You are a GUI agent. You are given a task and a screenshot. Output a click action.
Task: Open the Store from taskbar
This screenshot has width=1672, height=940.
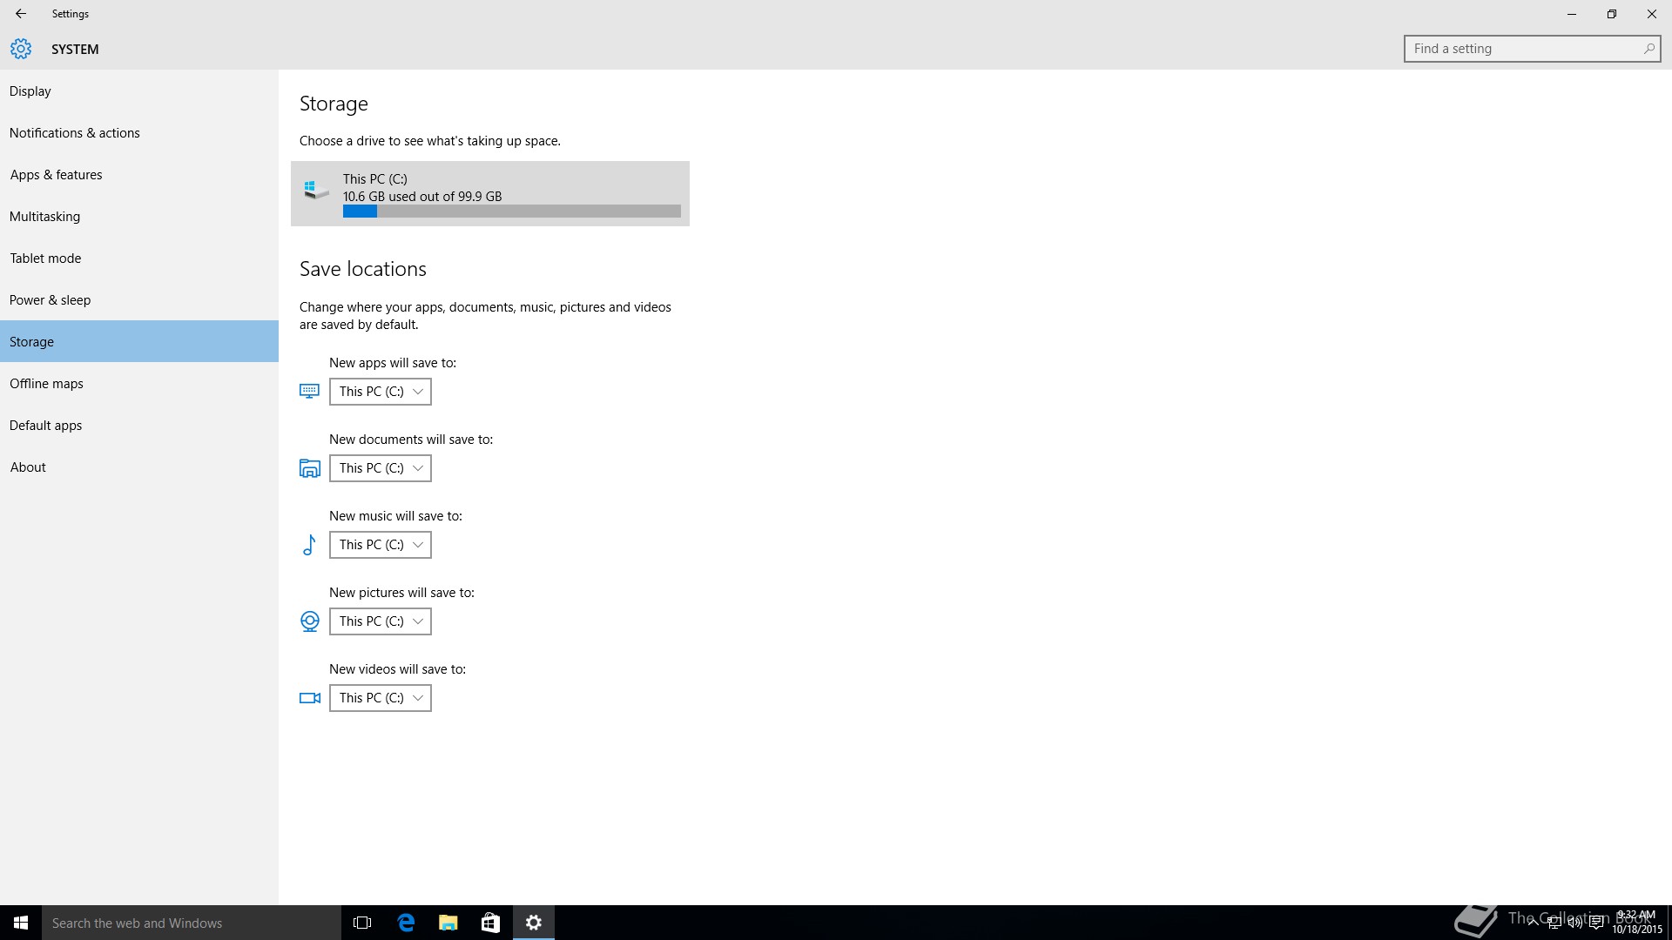click(490, 923)
